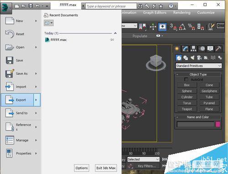Switch to the Display command panel tab
This screenshot has height=174, width=228.
coord(210,49)
